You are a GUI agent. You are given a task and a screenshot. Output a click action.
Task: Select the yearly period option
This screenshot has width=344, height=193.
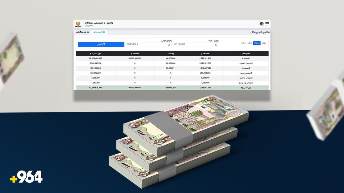(243, 43)
